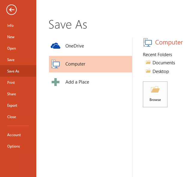Screen dimensions: 196x177
Task: Click the folder icon beside Documents
Action: pos(148,63)
